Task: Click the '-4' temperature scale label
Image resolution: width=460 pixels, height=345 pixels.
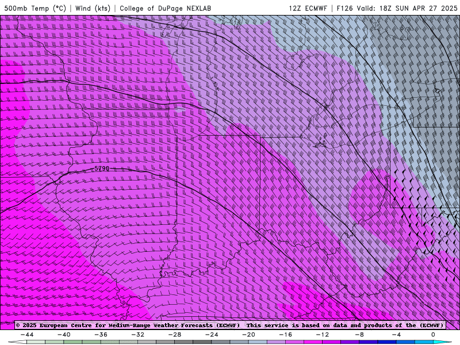Action: tap(396, 335)
